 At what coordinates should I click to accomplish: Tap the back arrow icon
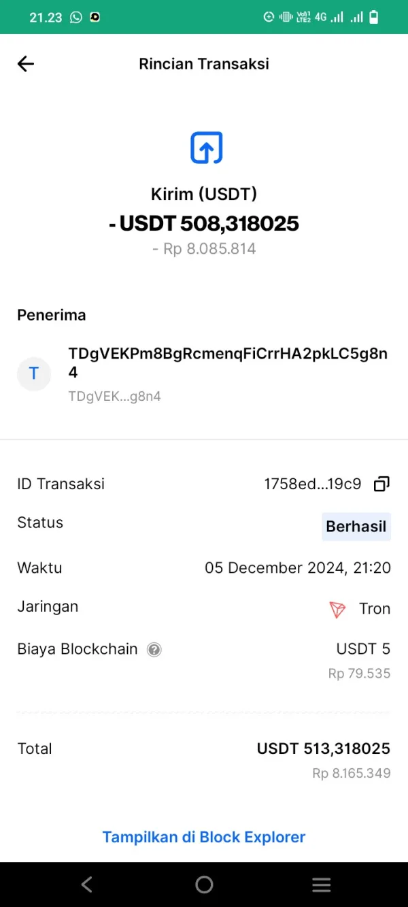click(x=26, y=64)
